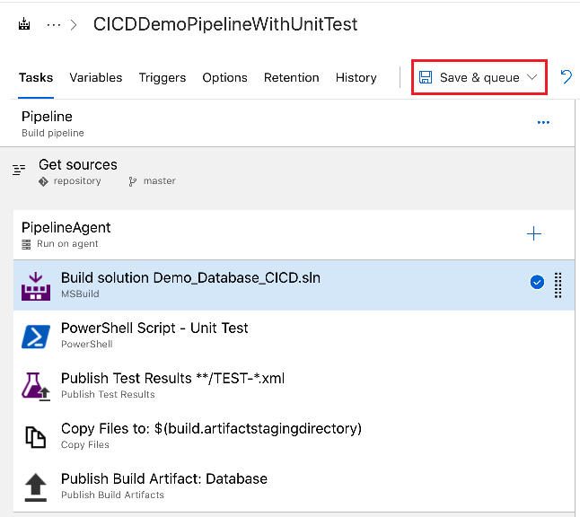Click the drag handle on Build solution task
The image size is (580, 517).
(x=558, y=285)
